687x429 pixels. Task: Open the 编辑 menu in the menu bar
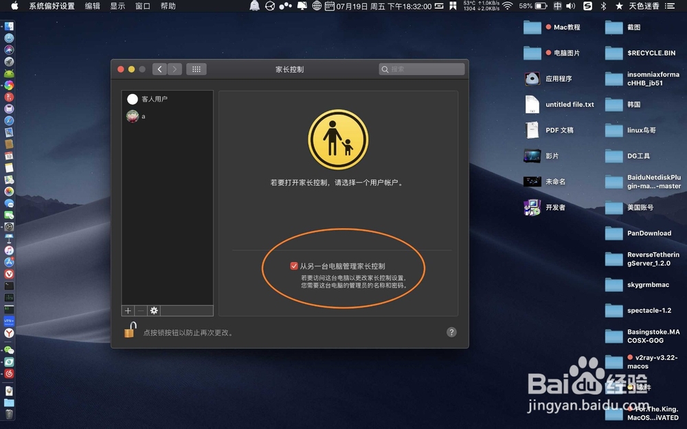[93, 6]
